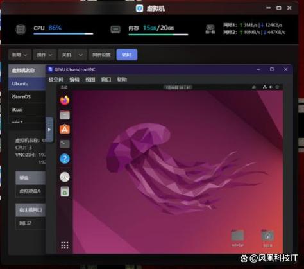The image size is (304, 269).
Task: Launch the Terminal from the dock
Action: coord(65,144)
